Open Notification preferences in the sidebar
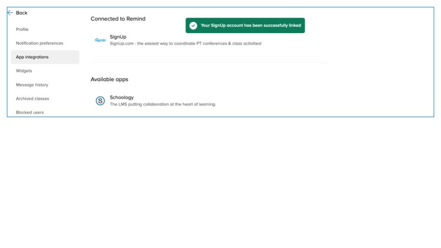The width and height of the screenshot is (441, 248). pos(40,43)
